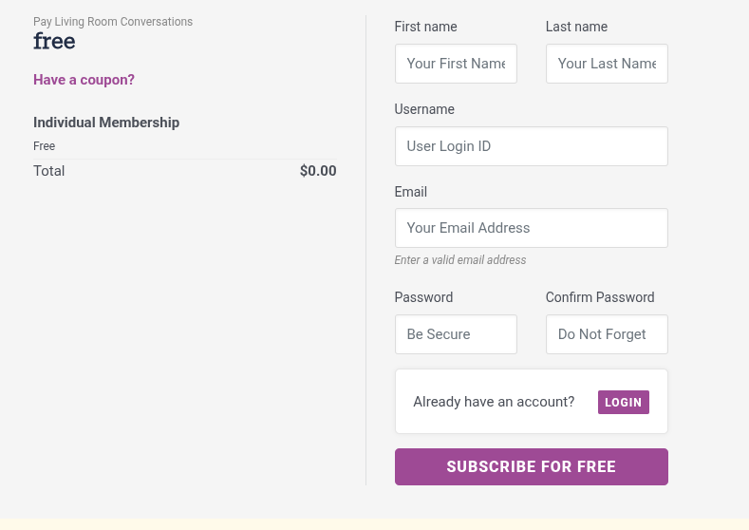This screenshot has height=530, width=749.
Task: Submit with Subscribe For Free button
Action: [532, 467]
